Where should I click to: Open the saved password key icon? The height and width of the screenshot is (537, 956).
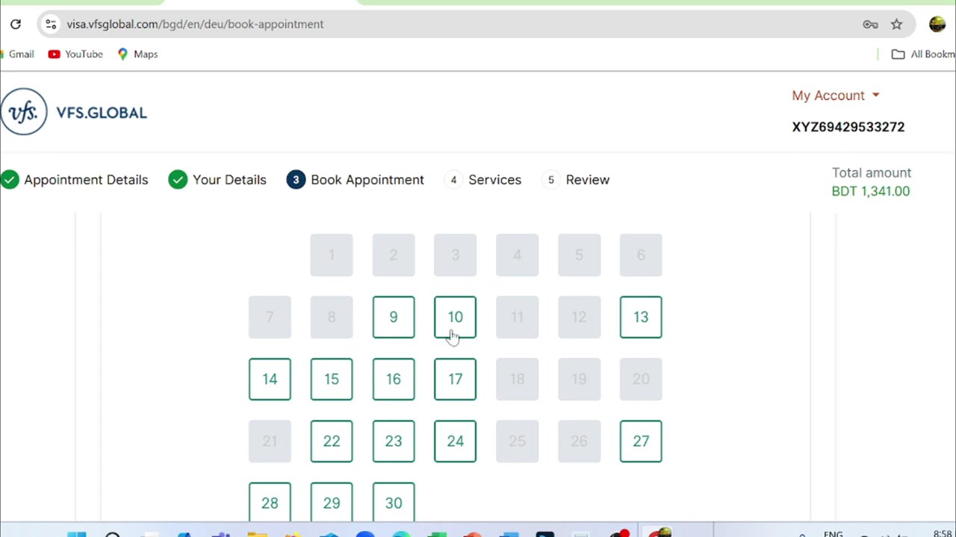[870, 24]
